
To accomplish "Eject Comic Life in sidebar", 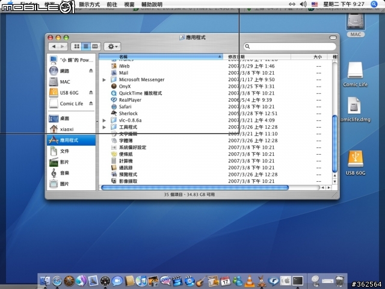I will [91, 104].
